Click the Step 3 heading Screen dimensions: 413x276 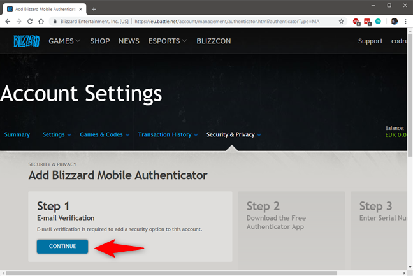pyautogui.click(x=375, y=207)
